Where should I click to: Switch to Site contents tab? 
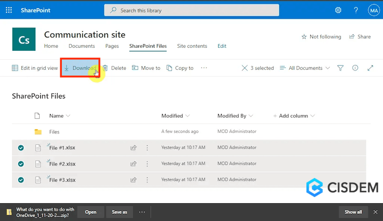(192, 46)
